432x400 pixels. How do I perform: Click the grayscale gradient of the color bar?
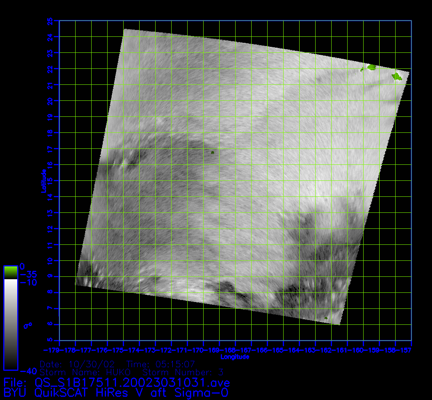(x=10, y=324)
